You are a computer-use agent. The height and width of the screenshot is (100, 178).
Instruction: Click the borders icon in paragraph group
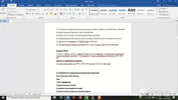(84, 14)
